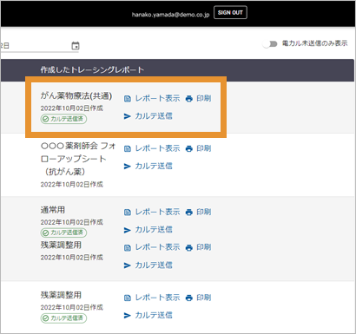This screenshot has height=334, width=356.
Task: Click 作成したトレーシングレポート column header
Action: click(92, 70)
